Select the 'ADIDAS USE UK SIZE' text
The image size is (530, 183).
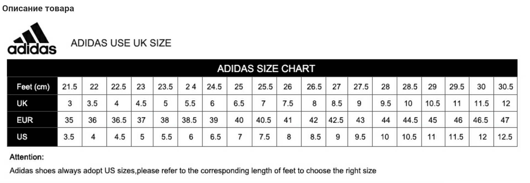(x=121, y=43)
